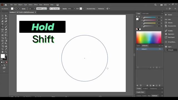Set paint mode to None
This screenshot has height=100, width=178.
pyautogui.click(x=6, y=62)
